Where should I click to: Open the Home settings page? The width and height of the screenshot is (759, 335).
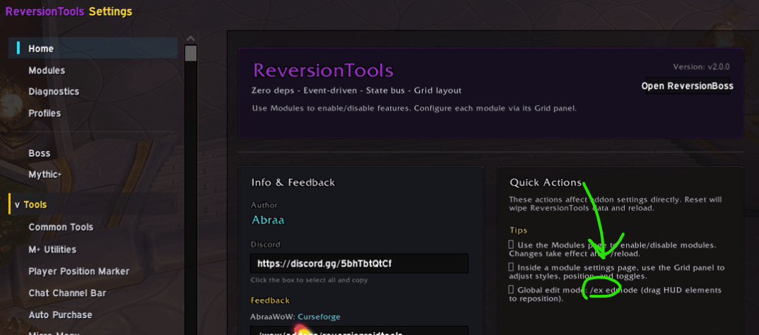(93, 49)
